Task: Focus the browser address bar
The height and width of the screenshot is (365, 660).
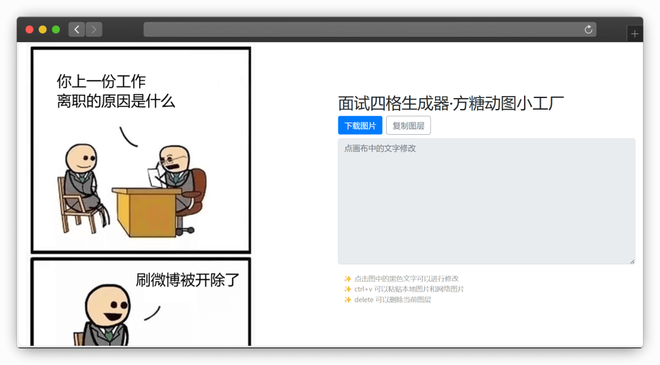Action: (369, 30)
